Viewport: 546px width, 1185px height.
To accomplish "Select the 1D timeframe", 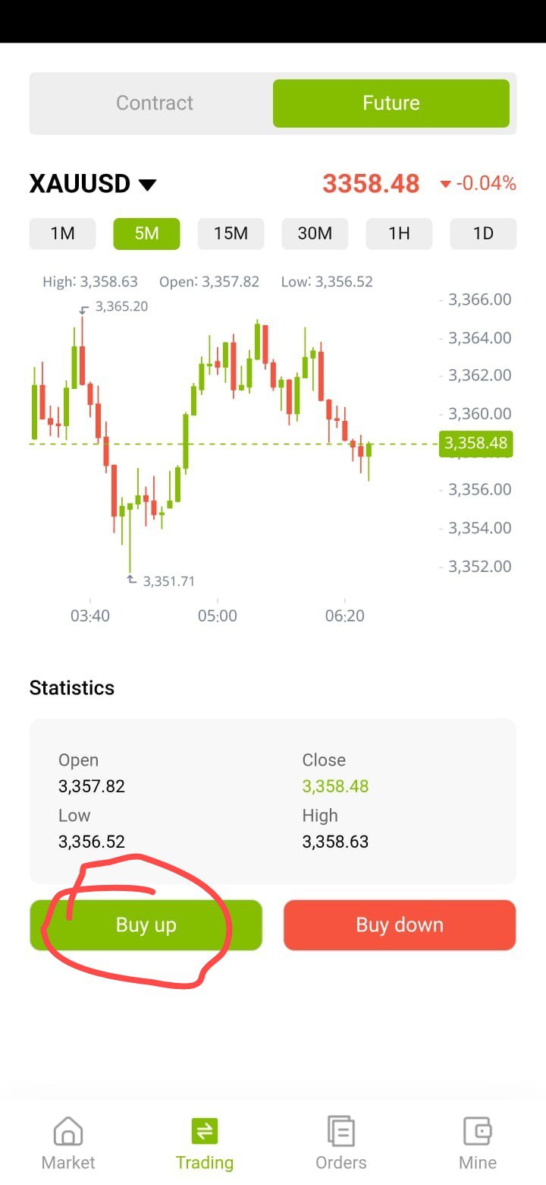I will (x=484, y=234).
